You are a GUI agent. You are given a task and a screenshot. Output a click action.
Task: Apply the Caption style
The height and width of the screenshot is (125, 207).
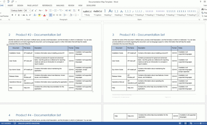(98, 13)
